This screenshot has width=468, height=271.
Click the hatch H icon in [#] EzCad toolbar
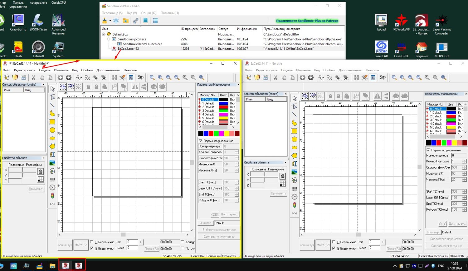pyautogui.click(x=114, y=77)
